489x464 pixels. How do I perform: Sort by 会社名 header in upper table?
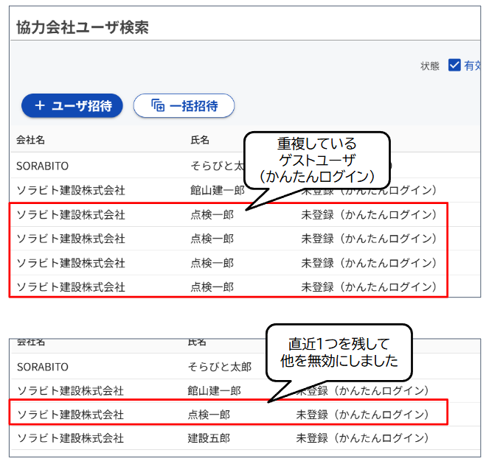pos(31,139)
